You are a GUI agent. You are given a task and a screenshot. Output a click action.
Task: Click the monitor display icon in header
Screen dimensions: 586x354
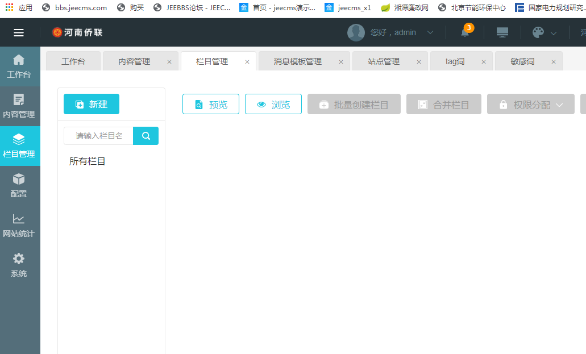[x=502, y=32]
